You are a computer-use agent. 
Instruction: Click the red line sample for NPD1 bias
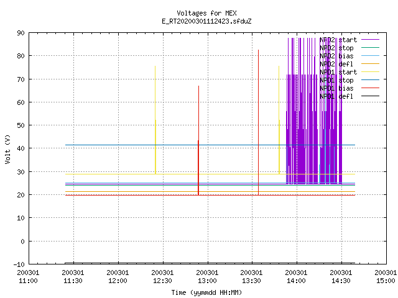370,88
